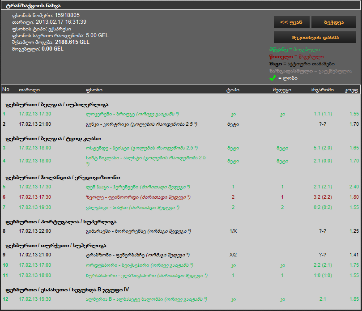Click the date 17.02.13 22:00
Screen dimensions: 362x311
(x=35, y=231)
